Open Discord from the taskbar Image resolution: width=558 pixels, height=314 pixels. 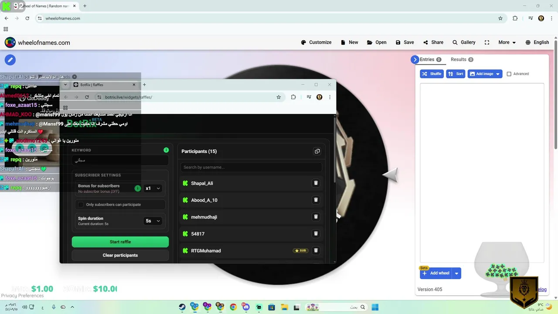tap(246, 307)
